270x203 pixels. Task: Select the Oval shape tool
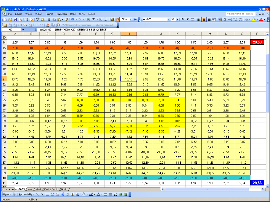pos(52,194)
